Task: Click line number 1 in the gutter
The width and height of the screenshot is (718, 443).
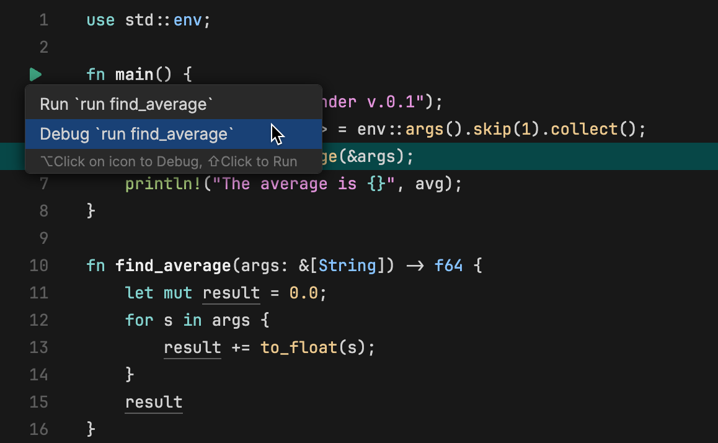Action: pos(43,20)
